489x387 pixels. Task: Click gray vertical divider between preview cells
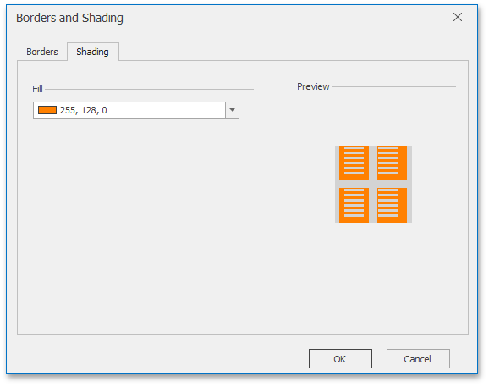373,184
